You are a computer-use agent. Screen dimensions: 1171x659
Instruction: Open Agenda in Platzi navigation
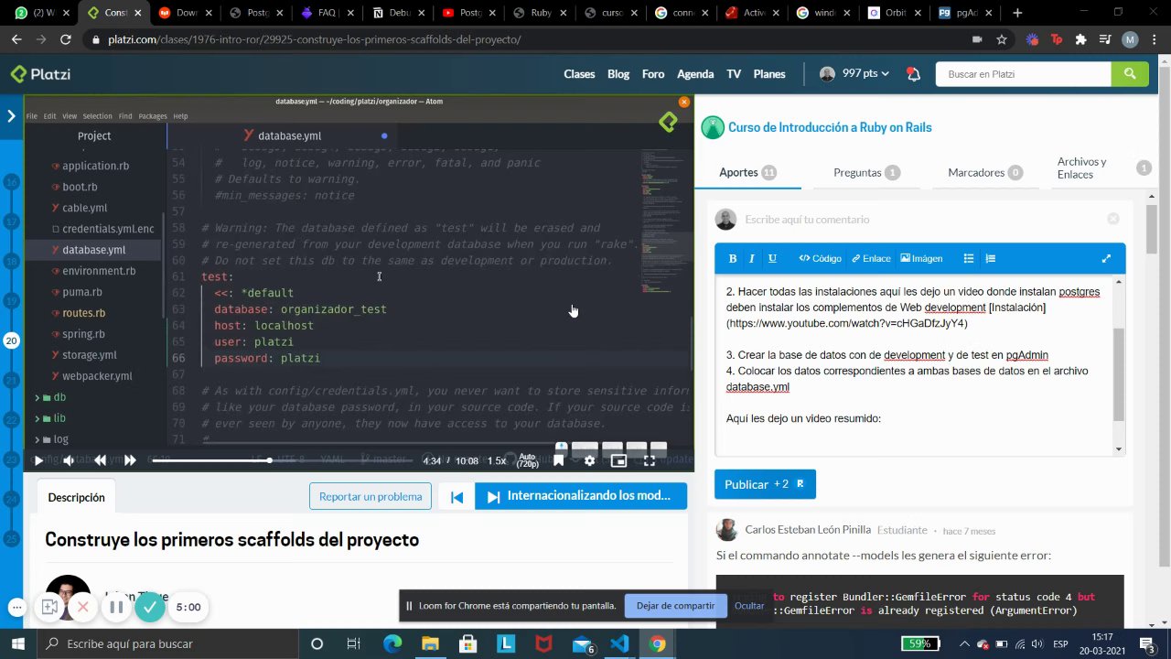coord(695,74)
